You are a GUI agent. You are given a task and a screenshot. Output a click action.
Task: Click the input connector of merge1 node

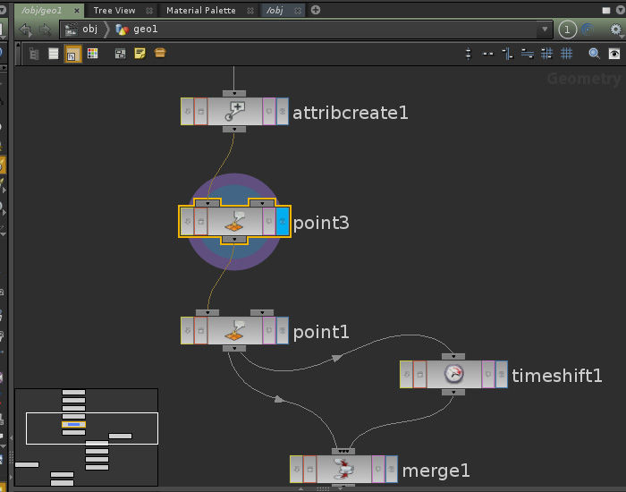(343, 451)
